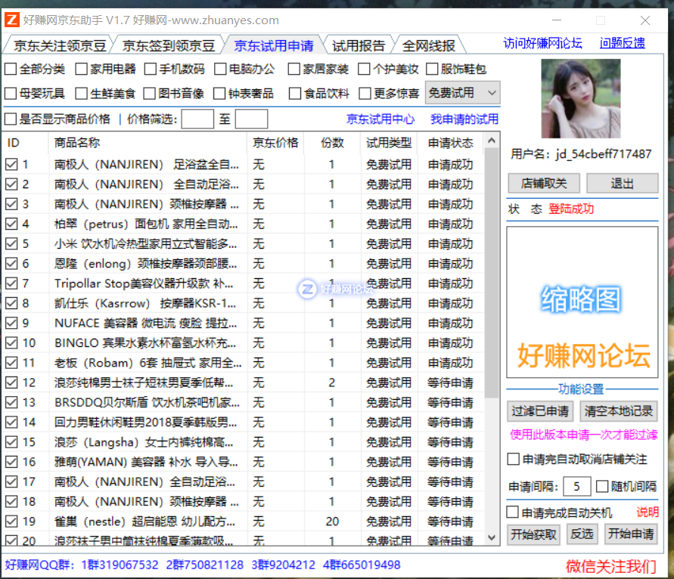Check the 家用电器 category
Screen dimensions: 674x579
tap(81, 69)
